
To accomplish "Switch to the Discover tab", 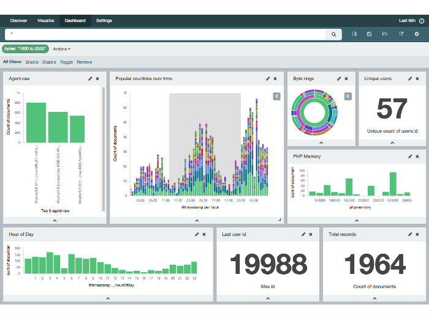I will click(x=18, y=21).
